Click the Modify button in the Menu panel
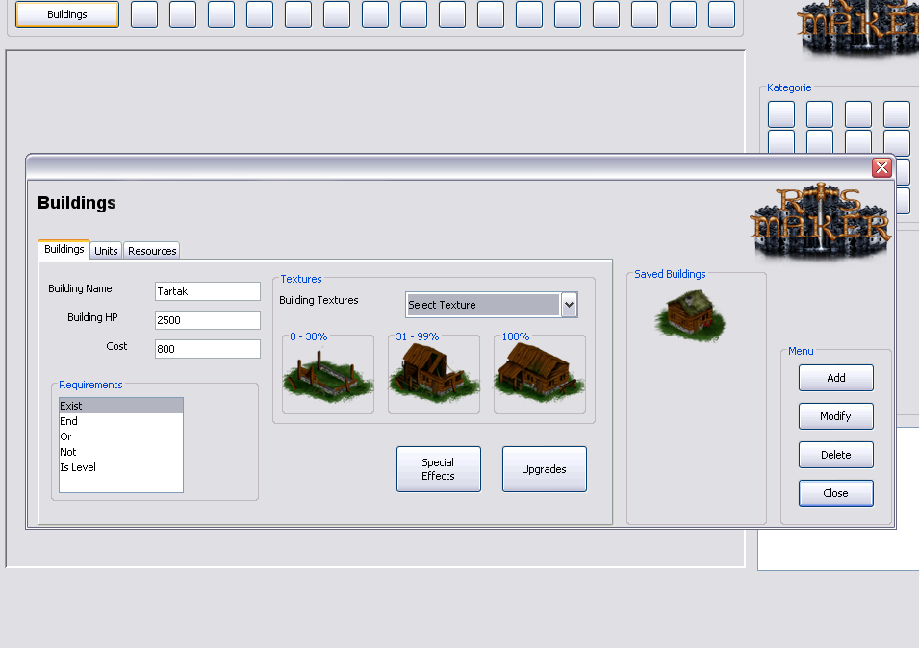This screenshot has height=648, width=919. [835, 415]
